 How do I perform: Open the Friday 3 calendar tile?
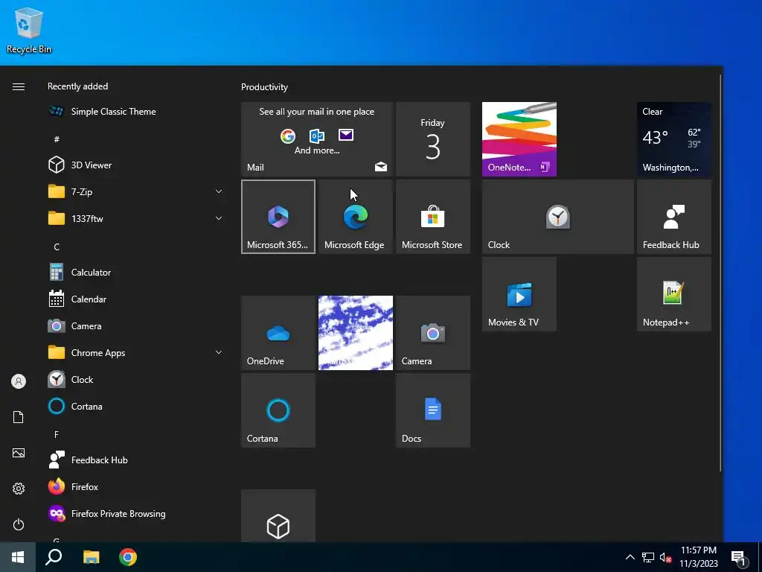click(432, 139)
